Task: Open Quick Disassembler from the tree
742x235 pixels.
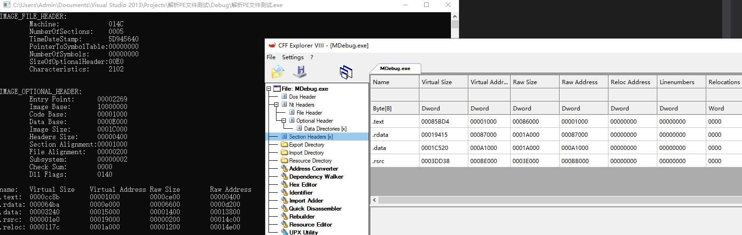Action: [x=315, y=208]
